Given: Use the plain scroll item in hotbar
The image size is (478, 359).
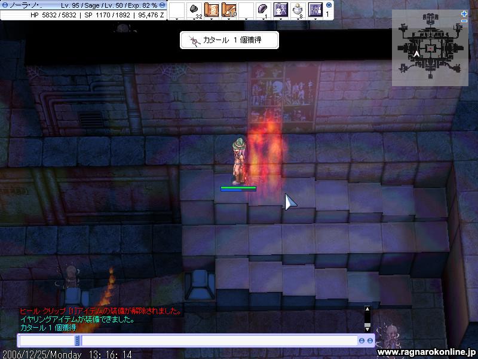Looking at the screenshot, I should pyautogui.click(x=212, y=10).
